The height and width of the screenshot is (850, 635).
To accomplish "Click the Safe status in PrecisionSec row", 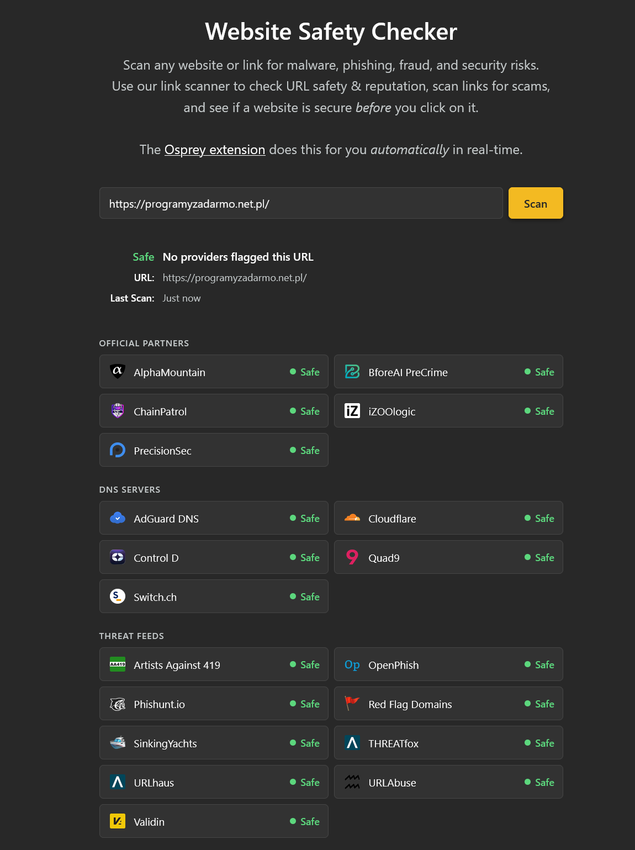I will pyautogui.click(x=305, y=451).
